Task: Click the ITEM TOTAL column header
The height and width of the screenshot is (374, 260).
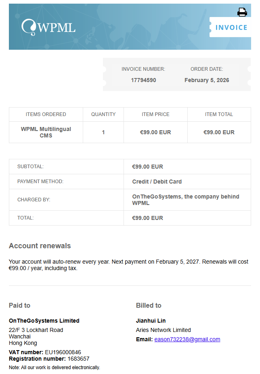Action: coord(219,114)
